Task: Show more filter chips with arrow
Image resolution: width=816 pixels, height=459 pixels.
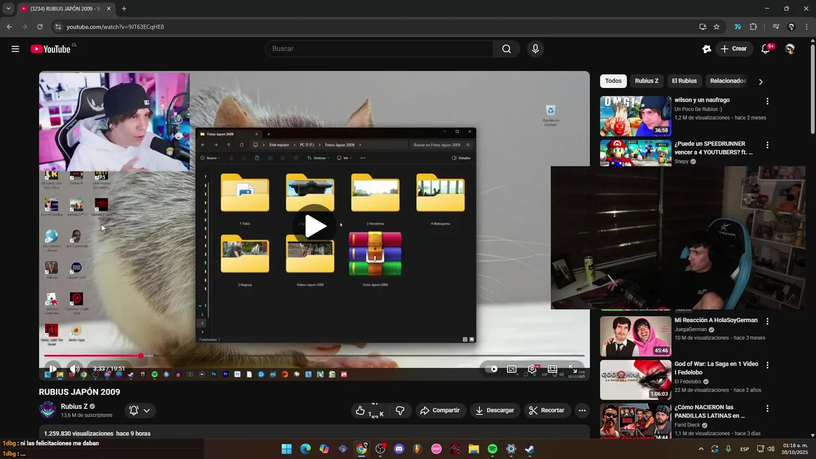Action: pyautogui.click(x=761, y=82)
